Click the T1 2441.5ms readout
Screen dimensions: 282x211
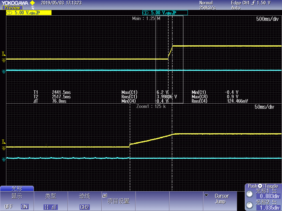pos(52,92)
